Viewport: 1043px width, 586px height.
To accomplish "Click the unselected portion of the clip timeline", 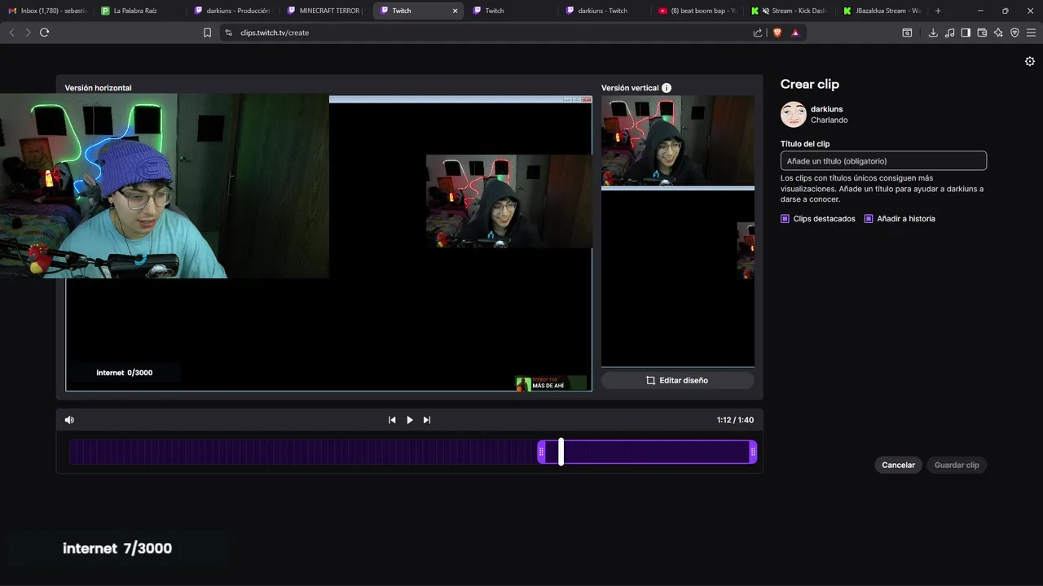I will click(302, 452).
